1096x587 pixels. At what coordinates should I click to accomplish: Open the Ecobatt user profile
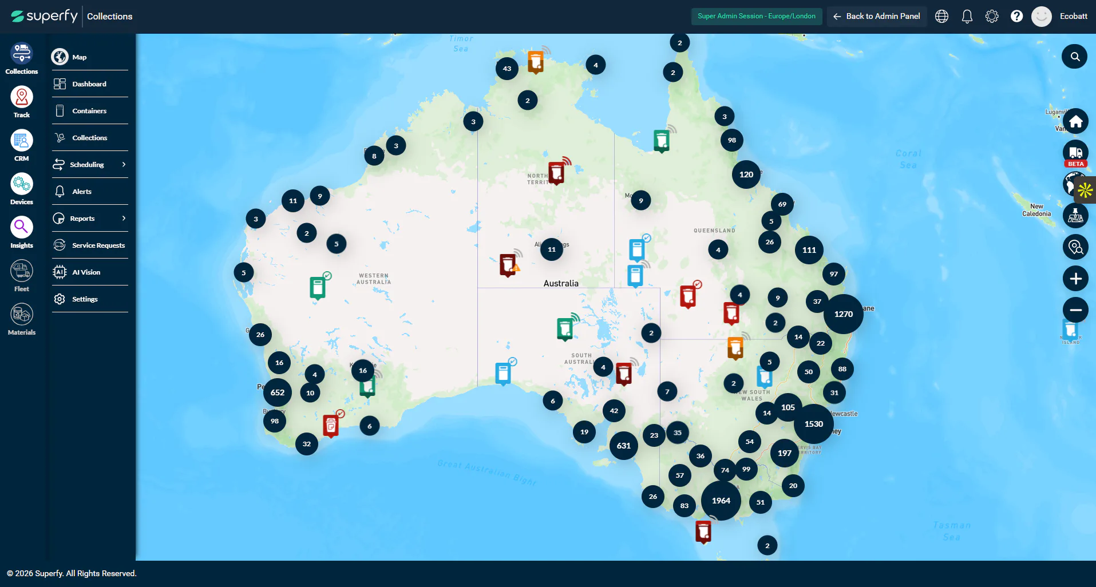point(1059,16)
